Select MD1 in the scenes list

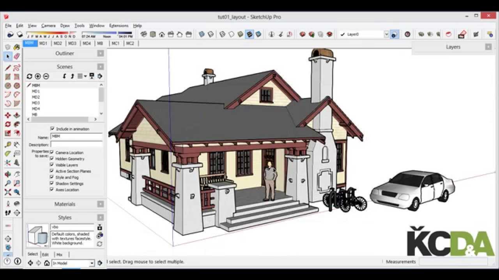pyautogui.click(x=36, y=91)
